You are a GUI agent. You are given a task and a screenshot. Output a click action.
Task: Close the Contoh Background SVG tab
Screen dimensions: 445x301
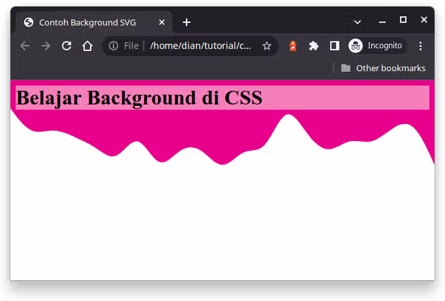(x=161, y=22)
